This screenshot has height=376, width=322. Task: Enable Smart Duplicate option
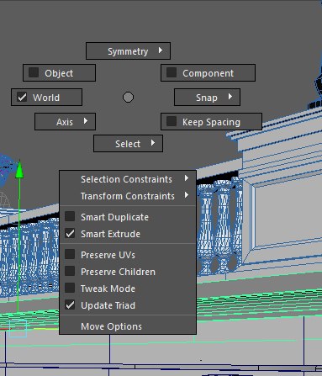point(70,216)
